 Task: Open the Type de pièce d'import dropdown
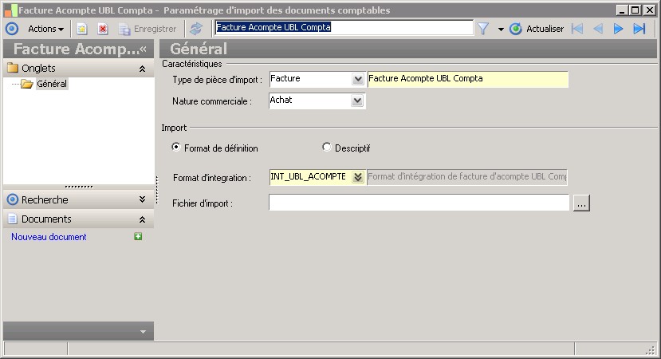(x=358, y=79)
